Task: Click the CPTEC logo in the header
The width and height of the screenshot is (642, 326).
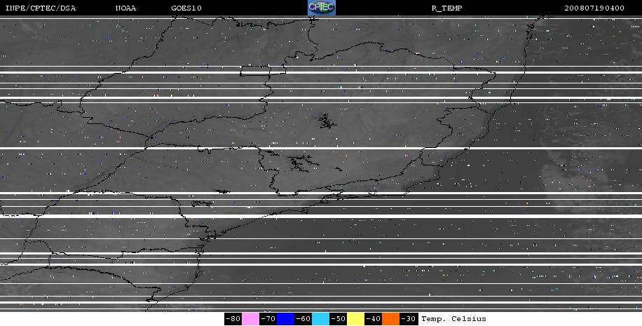Action: pos(322,8)
